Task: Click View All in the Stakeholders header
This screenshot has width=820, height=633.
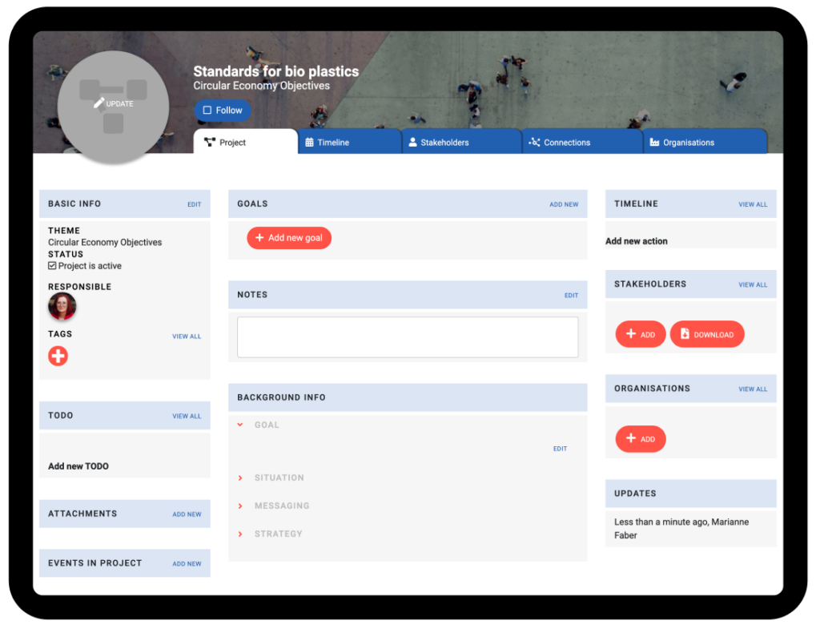Action: pos(753,285)
